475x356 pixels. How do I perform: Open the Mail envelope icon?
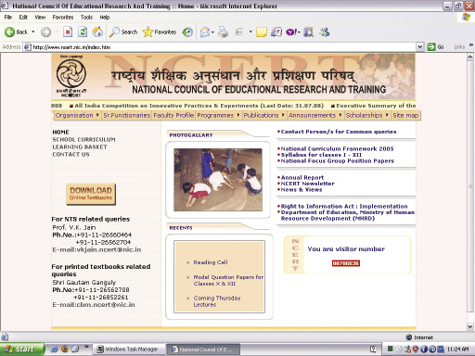(x=205, y=32)
